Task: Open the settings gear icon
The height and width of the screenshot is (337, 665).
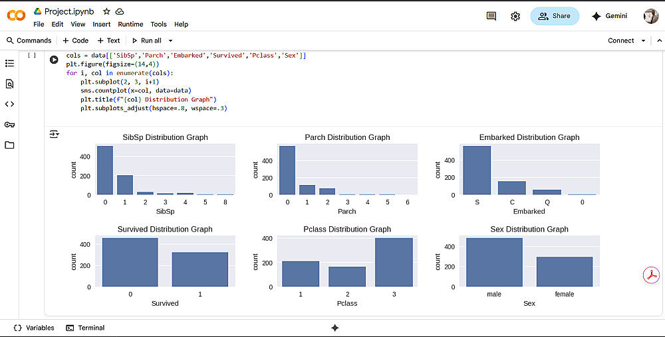Action: click(515, 17)
